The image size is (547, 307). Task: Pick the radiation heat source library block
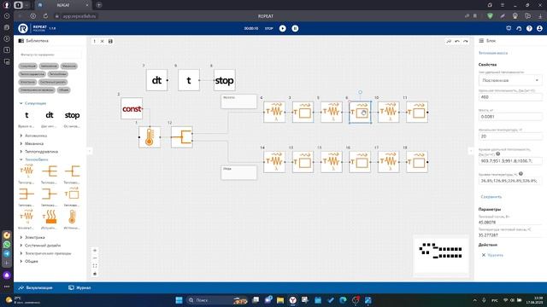tap(50, 217)
